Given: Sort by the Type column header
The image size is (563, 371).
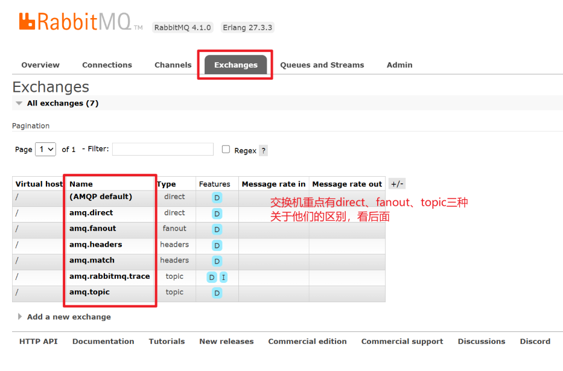Looking at the screenshot, I should pyautogui.click(x=166, y=185).
